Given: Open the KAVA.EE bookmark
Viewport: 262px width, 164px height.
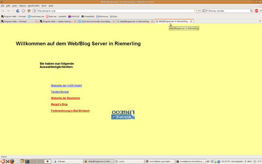Looking at the screenshot, I should (x=74, y=16).
